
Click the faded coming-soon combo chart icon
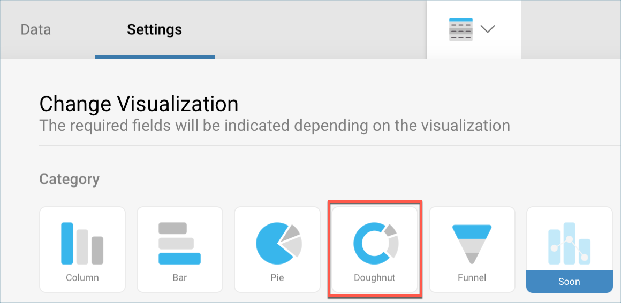pyautogui.click(x=569, y=244)
